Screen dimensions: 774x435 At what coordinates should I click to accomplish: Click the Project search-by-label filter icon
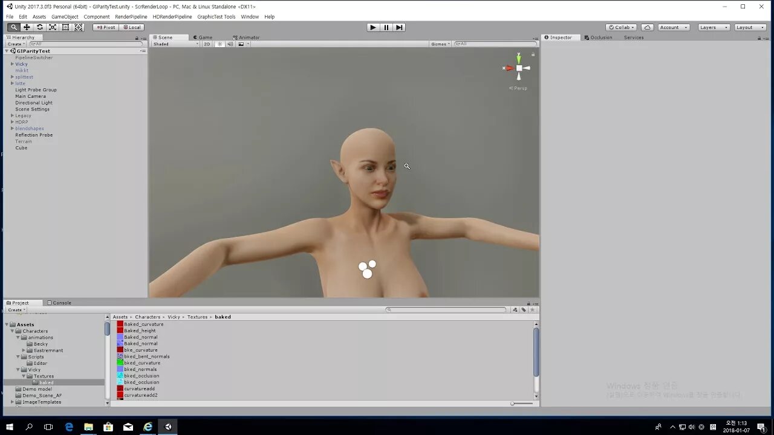point(524,309)
